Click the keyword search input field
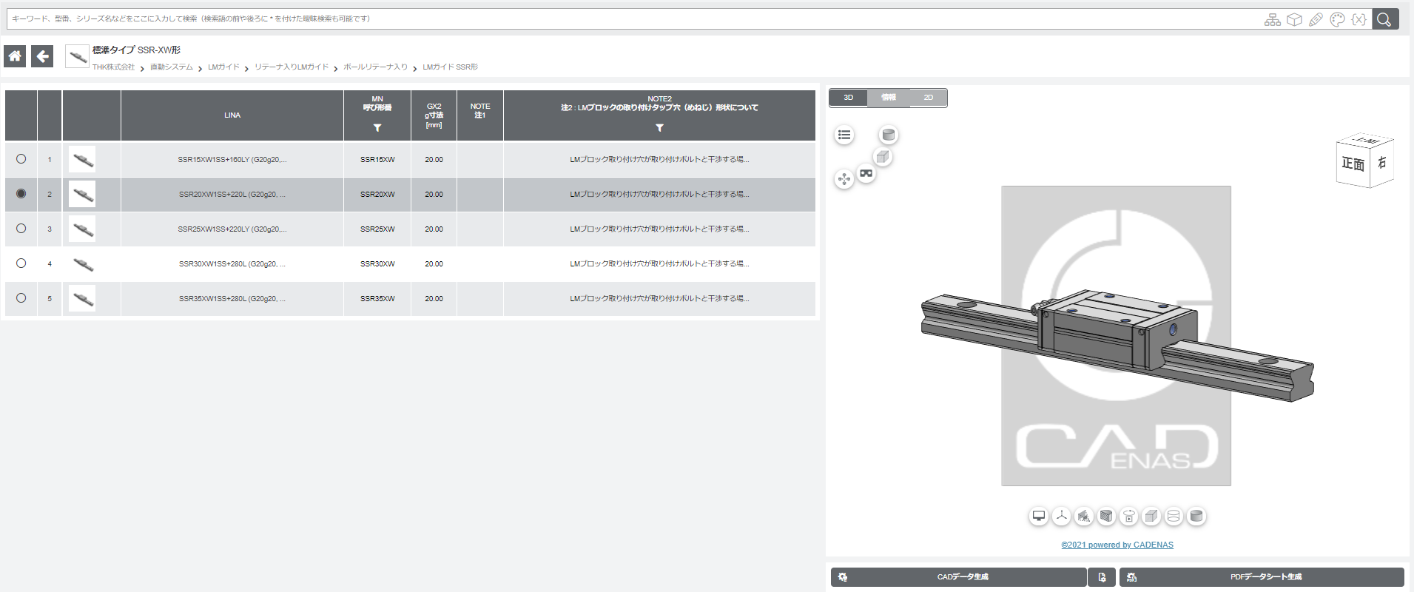This screenshot has height=592, width=1414. (x=633, y=19)
